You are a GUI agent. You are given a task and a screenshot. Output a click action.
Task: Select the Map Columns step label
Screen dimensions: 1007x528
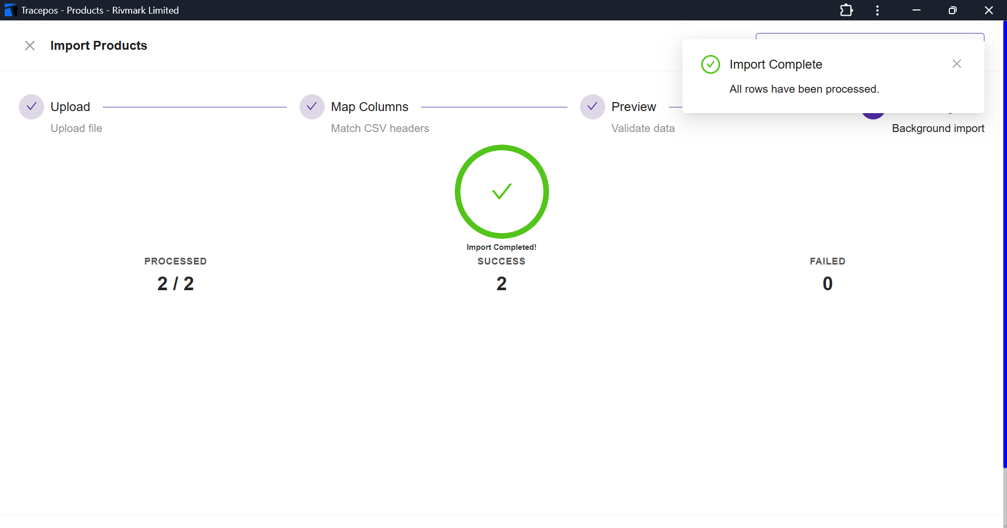click(370, 107)
